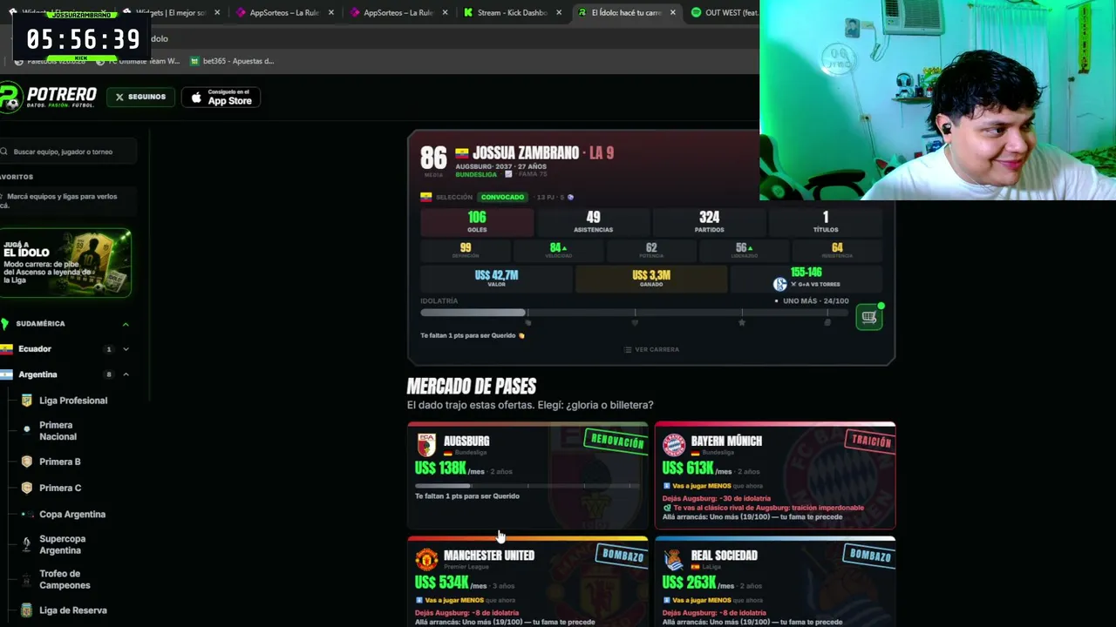
Task: Click the 324 Partidos stat tile
Action: point(709,222)
